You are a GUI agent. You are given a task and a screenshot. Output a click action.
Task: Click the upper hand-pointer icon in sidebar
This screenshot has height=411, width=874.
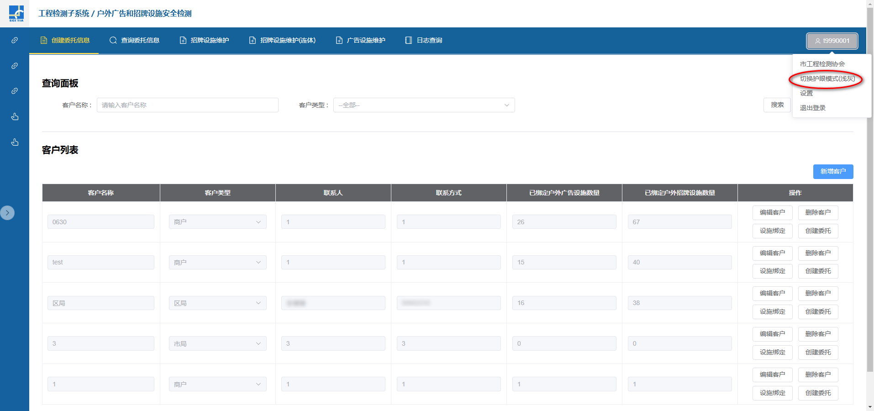coord(15,116)
